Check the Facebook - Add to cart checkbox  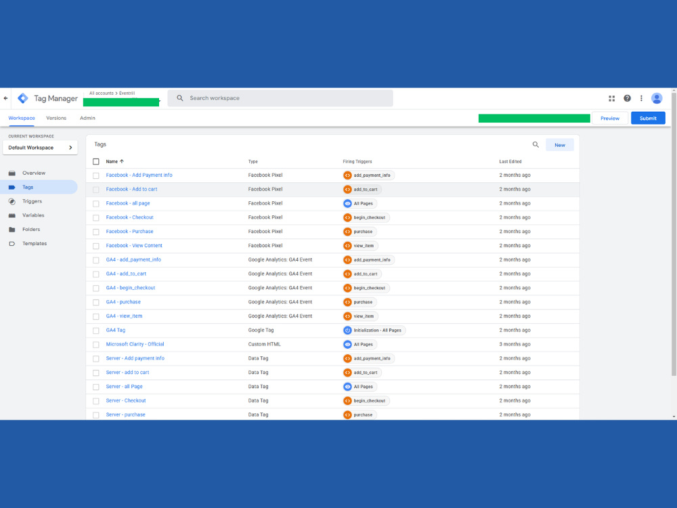[96, 190]
